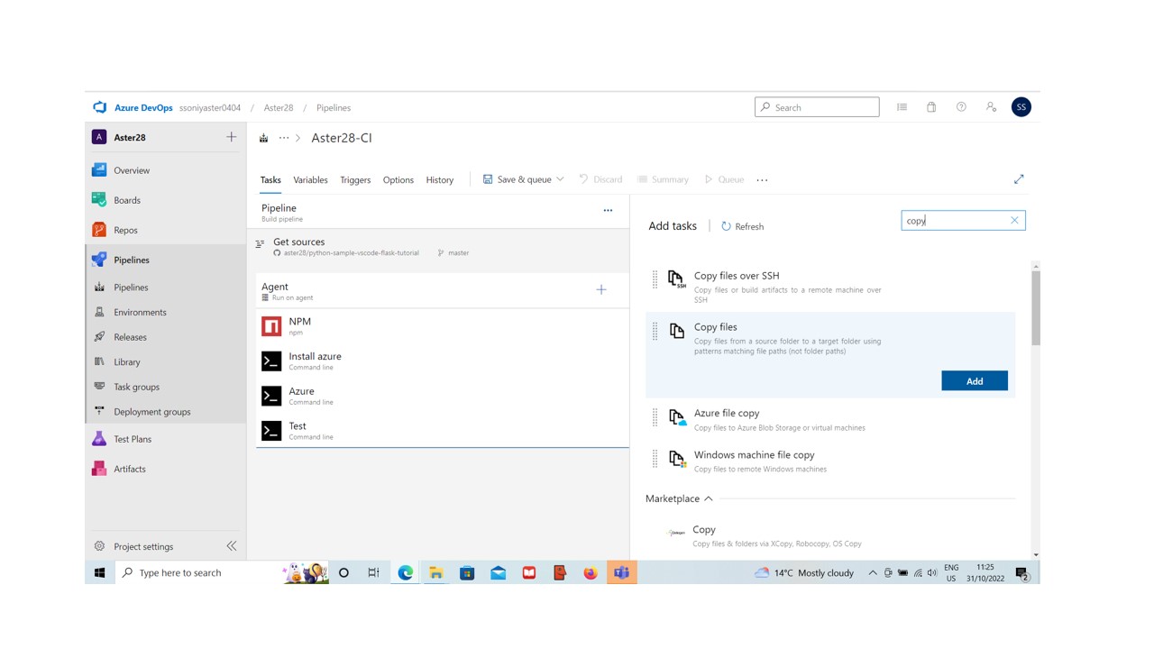Select the Marketplace Copy extension
The width and height of the screenshot is (1154, 649).
pos(830,535)
